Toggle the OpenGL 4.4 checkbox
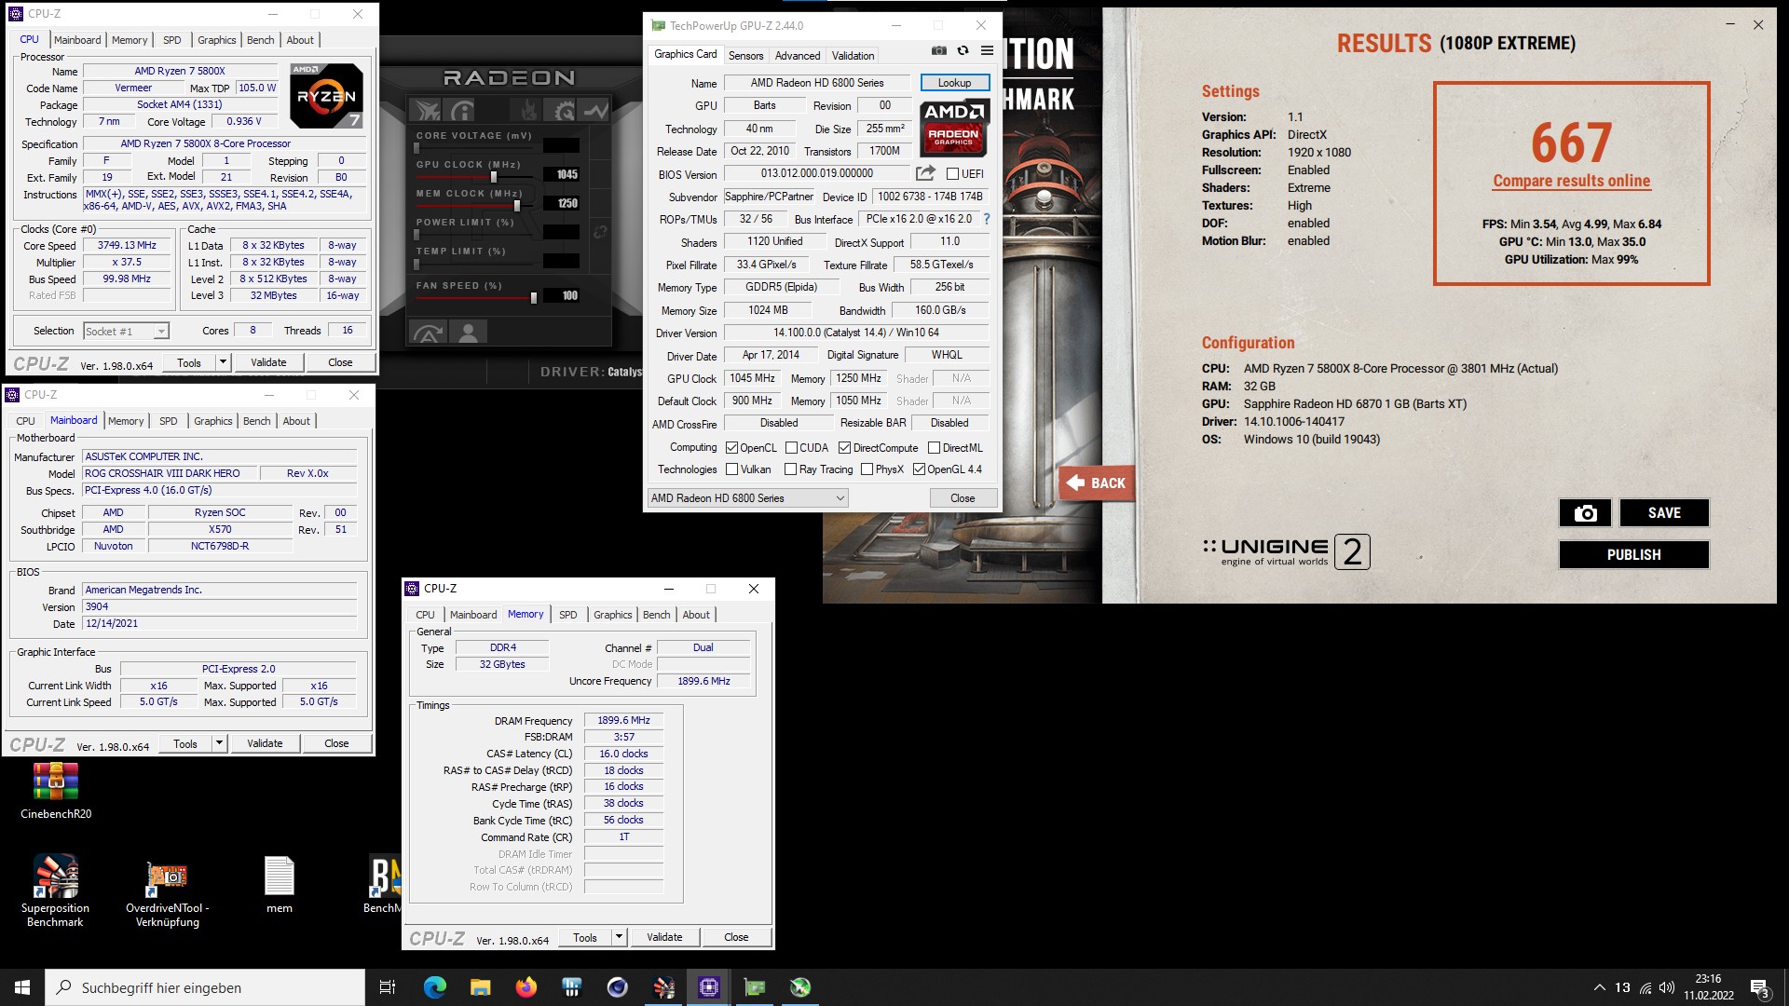 point(919,469)
